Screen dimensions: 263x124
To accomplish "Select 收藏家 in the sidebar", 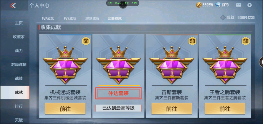I will pos(19,37).
